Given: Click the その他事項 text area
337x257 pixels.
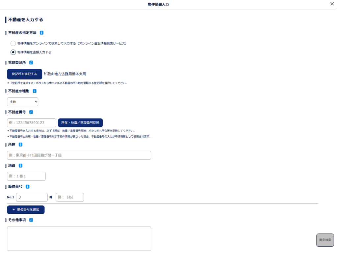Looking at the screenshot, I should 79,238.
